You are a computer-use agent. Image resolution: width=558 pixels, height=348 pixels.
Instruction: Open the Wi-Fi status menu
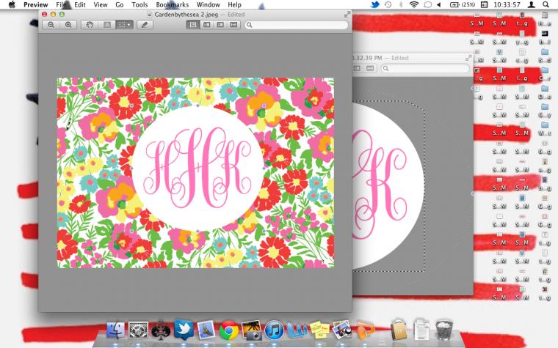[x=413, y=4]
